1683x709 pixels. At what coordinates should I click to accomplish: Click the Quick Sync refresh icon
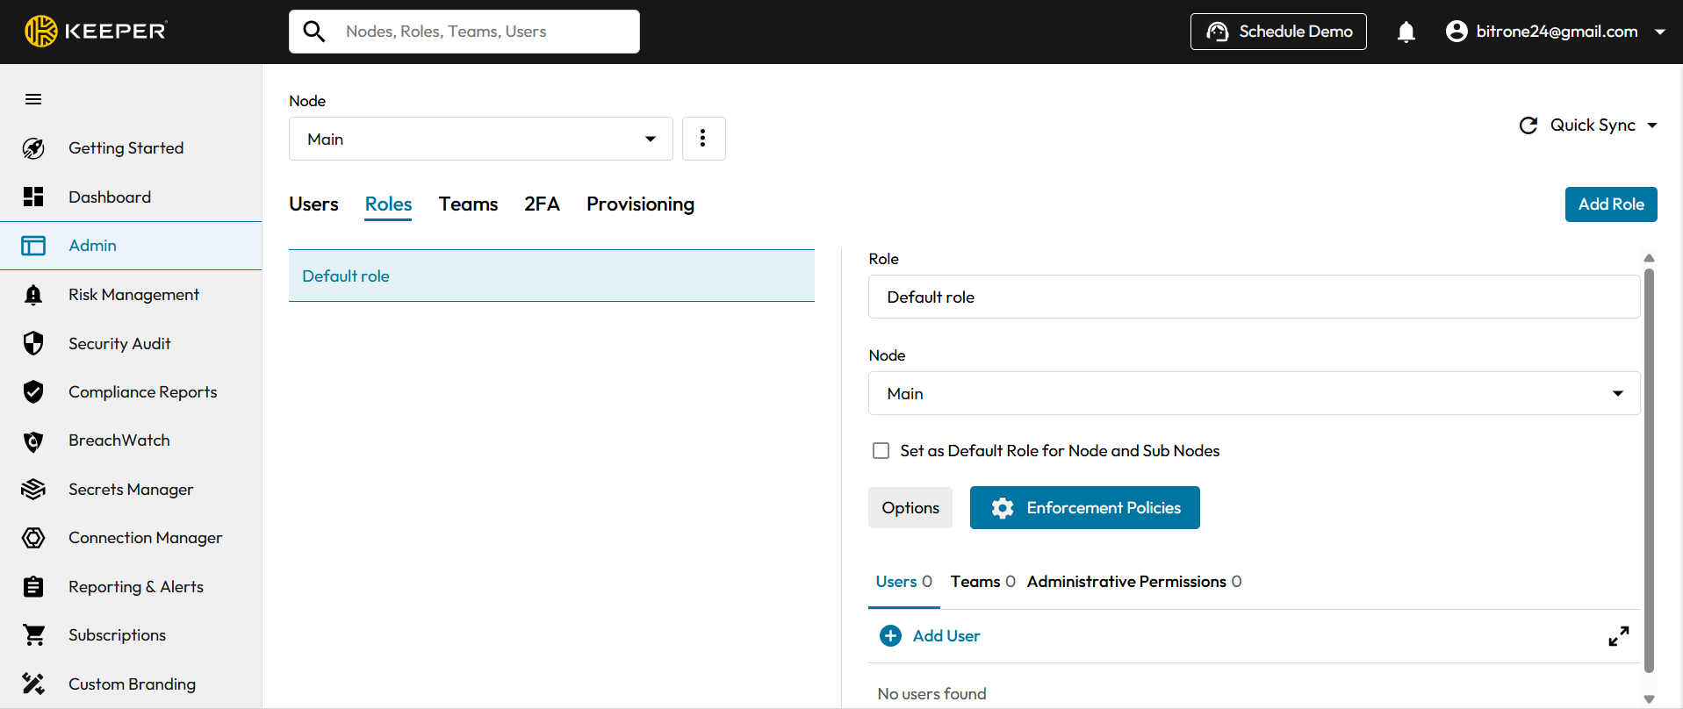pos(1528,125)
